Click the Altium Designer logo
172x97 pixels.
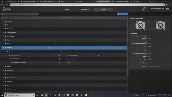[x=7, y=9]
